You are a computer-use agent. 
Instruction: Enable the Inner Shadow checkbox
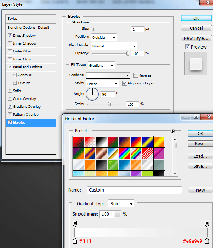[10, 43]
